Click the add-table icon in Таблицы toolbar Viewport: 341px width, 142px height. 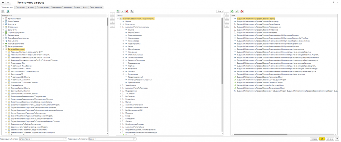[x=118, y=11]
